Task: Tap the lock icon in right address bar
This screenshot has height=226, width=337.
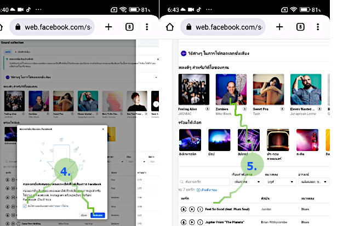Action: (189, 27)
